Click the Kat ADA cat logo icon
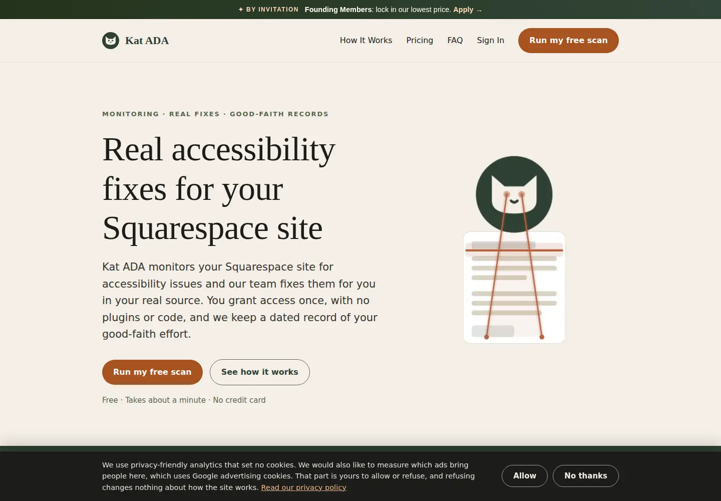The height and width of the screenshot is (501, 721). [111, 41]
